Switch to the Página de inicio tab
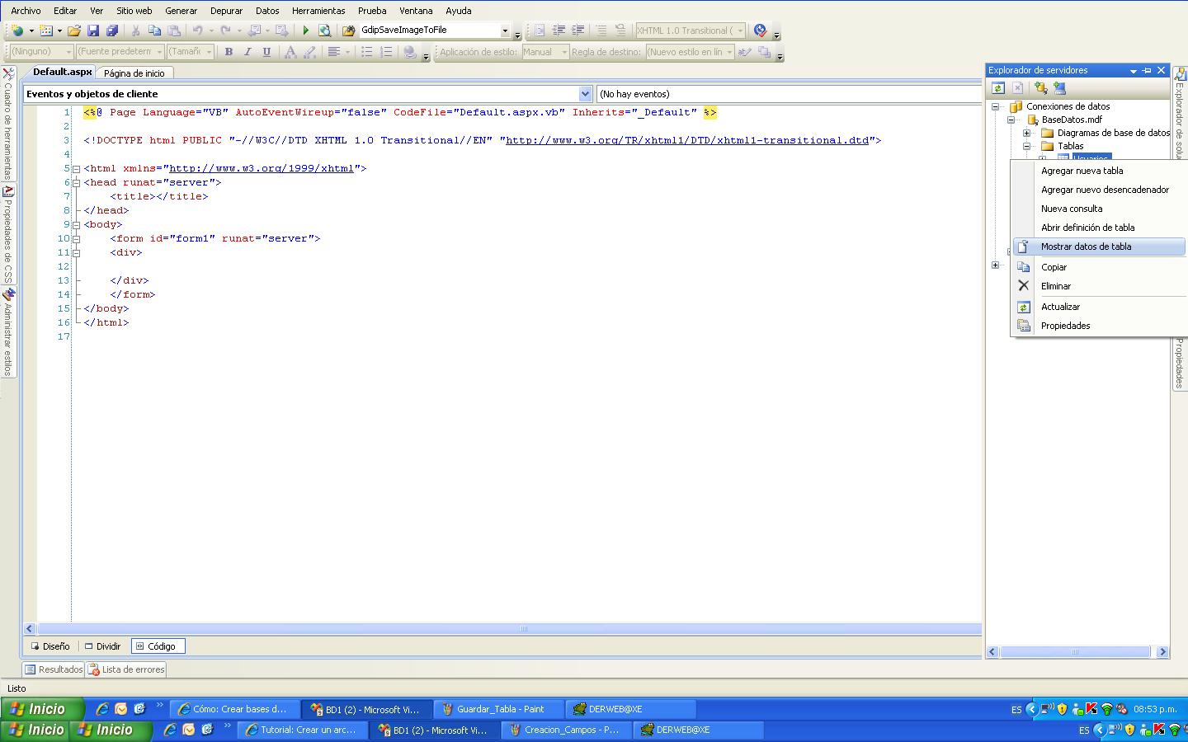1188x742 pixels. coord(134,72)
